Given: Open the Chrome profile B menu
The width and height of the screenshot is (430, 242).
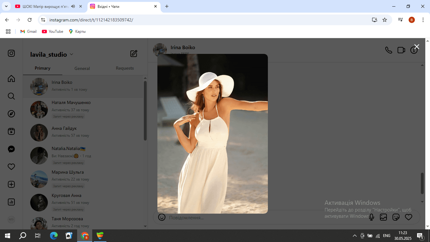Looking at the screenshot, I should pyautogui.click(x=412, y=20).
